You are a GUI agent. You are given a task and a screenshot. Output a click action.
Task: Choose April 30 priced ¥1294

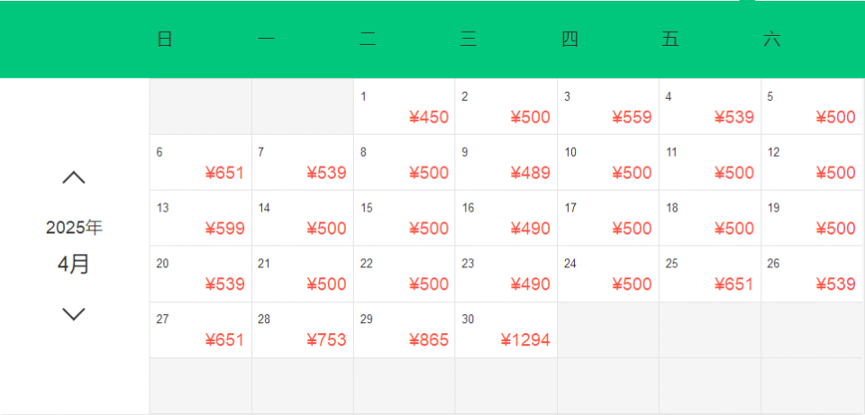[505, 330]
